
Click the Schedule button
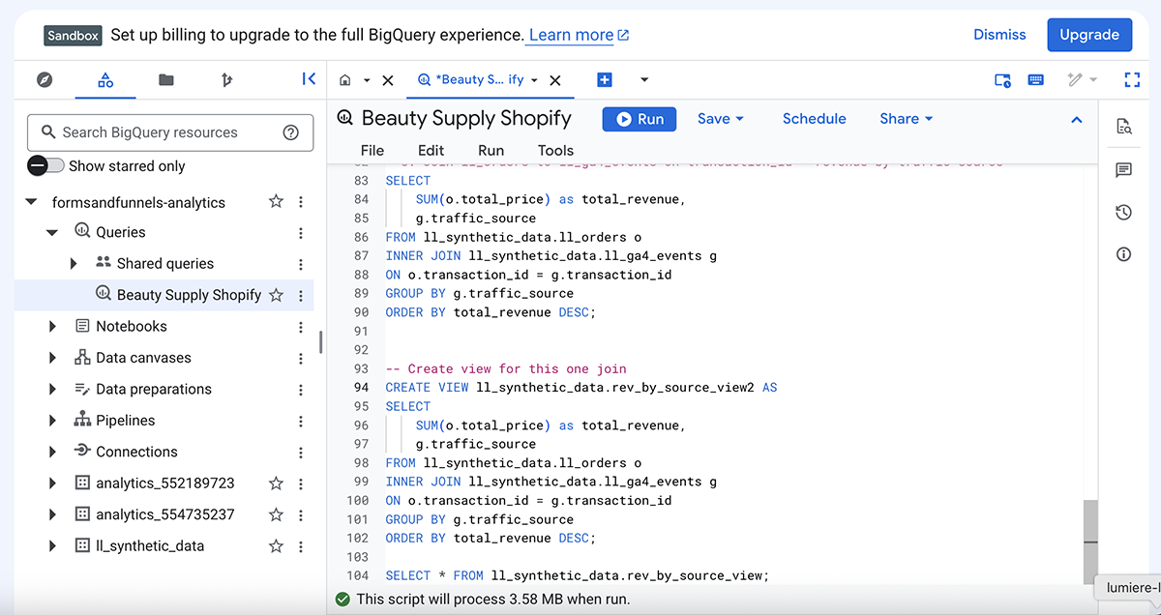click(x=815, y=118)
